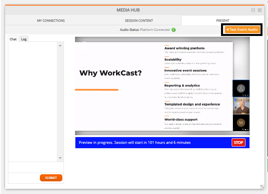Select the participant tile with letter M
The height and width of the screenshot is (194, 268).
[x=241, y=122]
